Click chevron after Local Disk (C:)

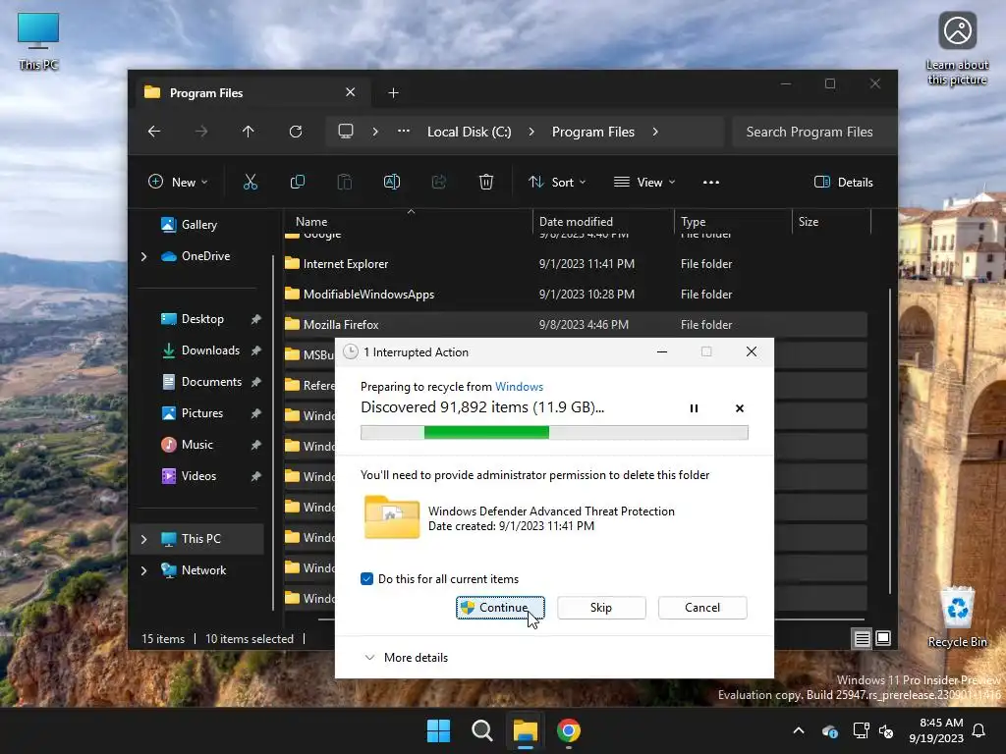531,132
